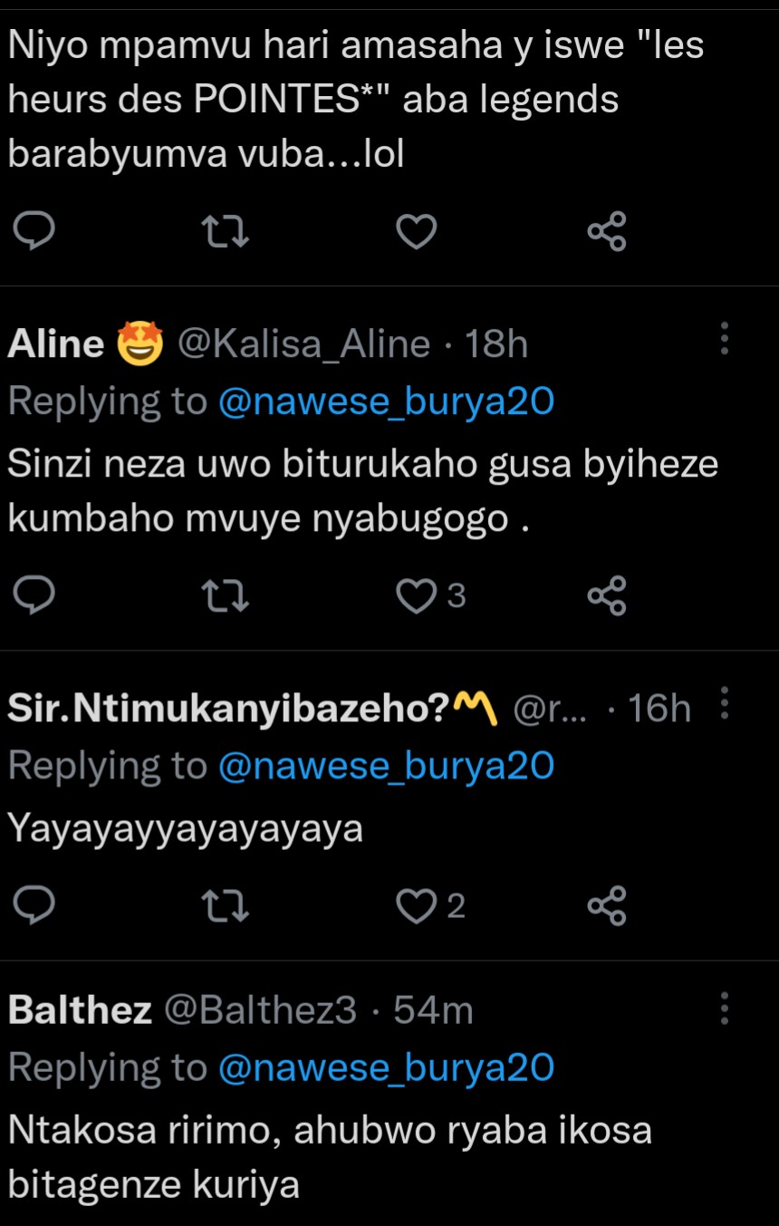Open more options for Balthez's tweet
The height and width of the screenshot is (1226, 779).
[x=725, y=1007]
